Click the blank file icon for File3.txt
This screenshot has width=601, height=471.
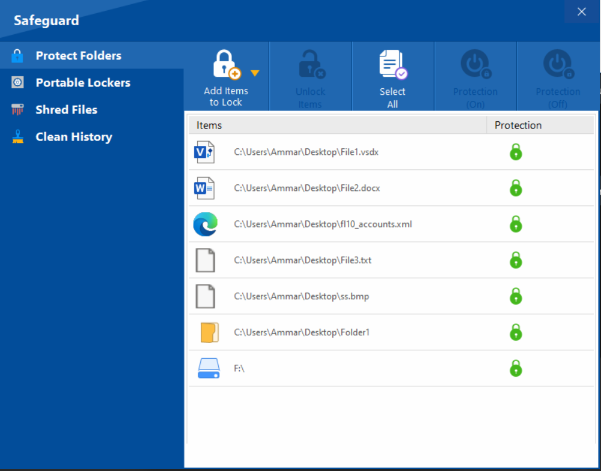pyautogui.click(x=206, y=260)
